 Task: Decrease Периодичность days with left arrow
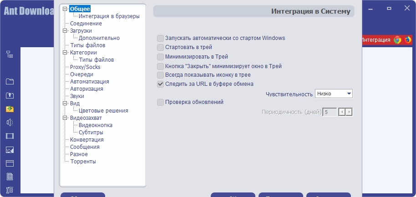coord(342,112)
